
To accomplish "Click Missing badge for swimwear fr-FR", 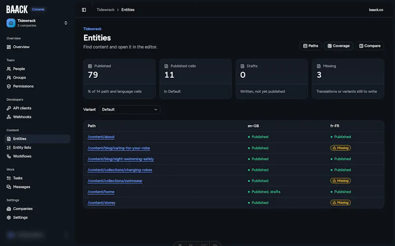I will [x=340, y=181].
